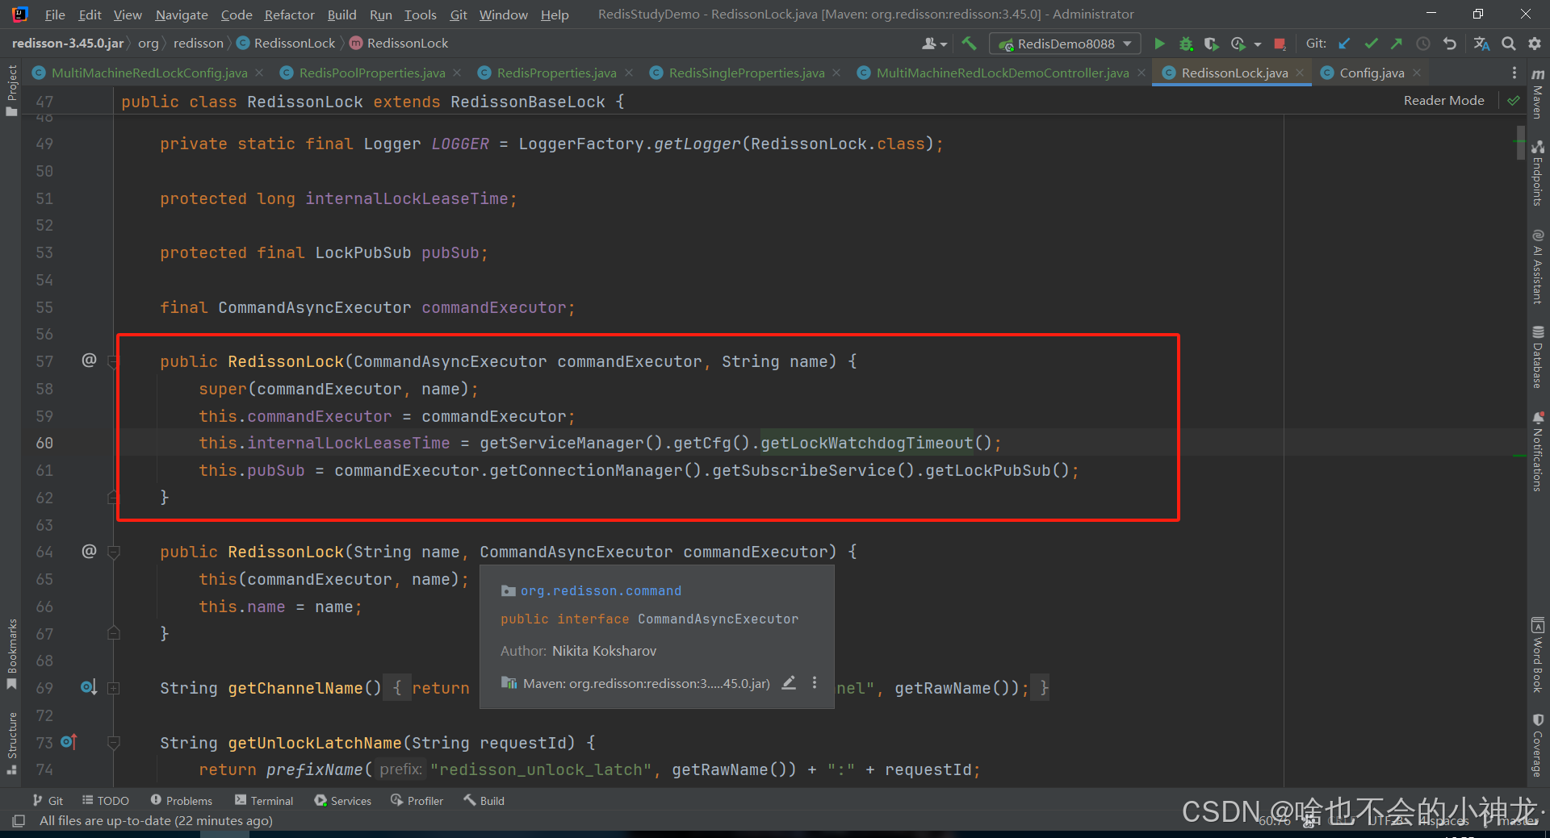1550x838 pixels.
Task: Click the @ gutter icon on line 64
Action: [x=89, y=551]
